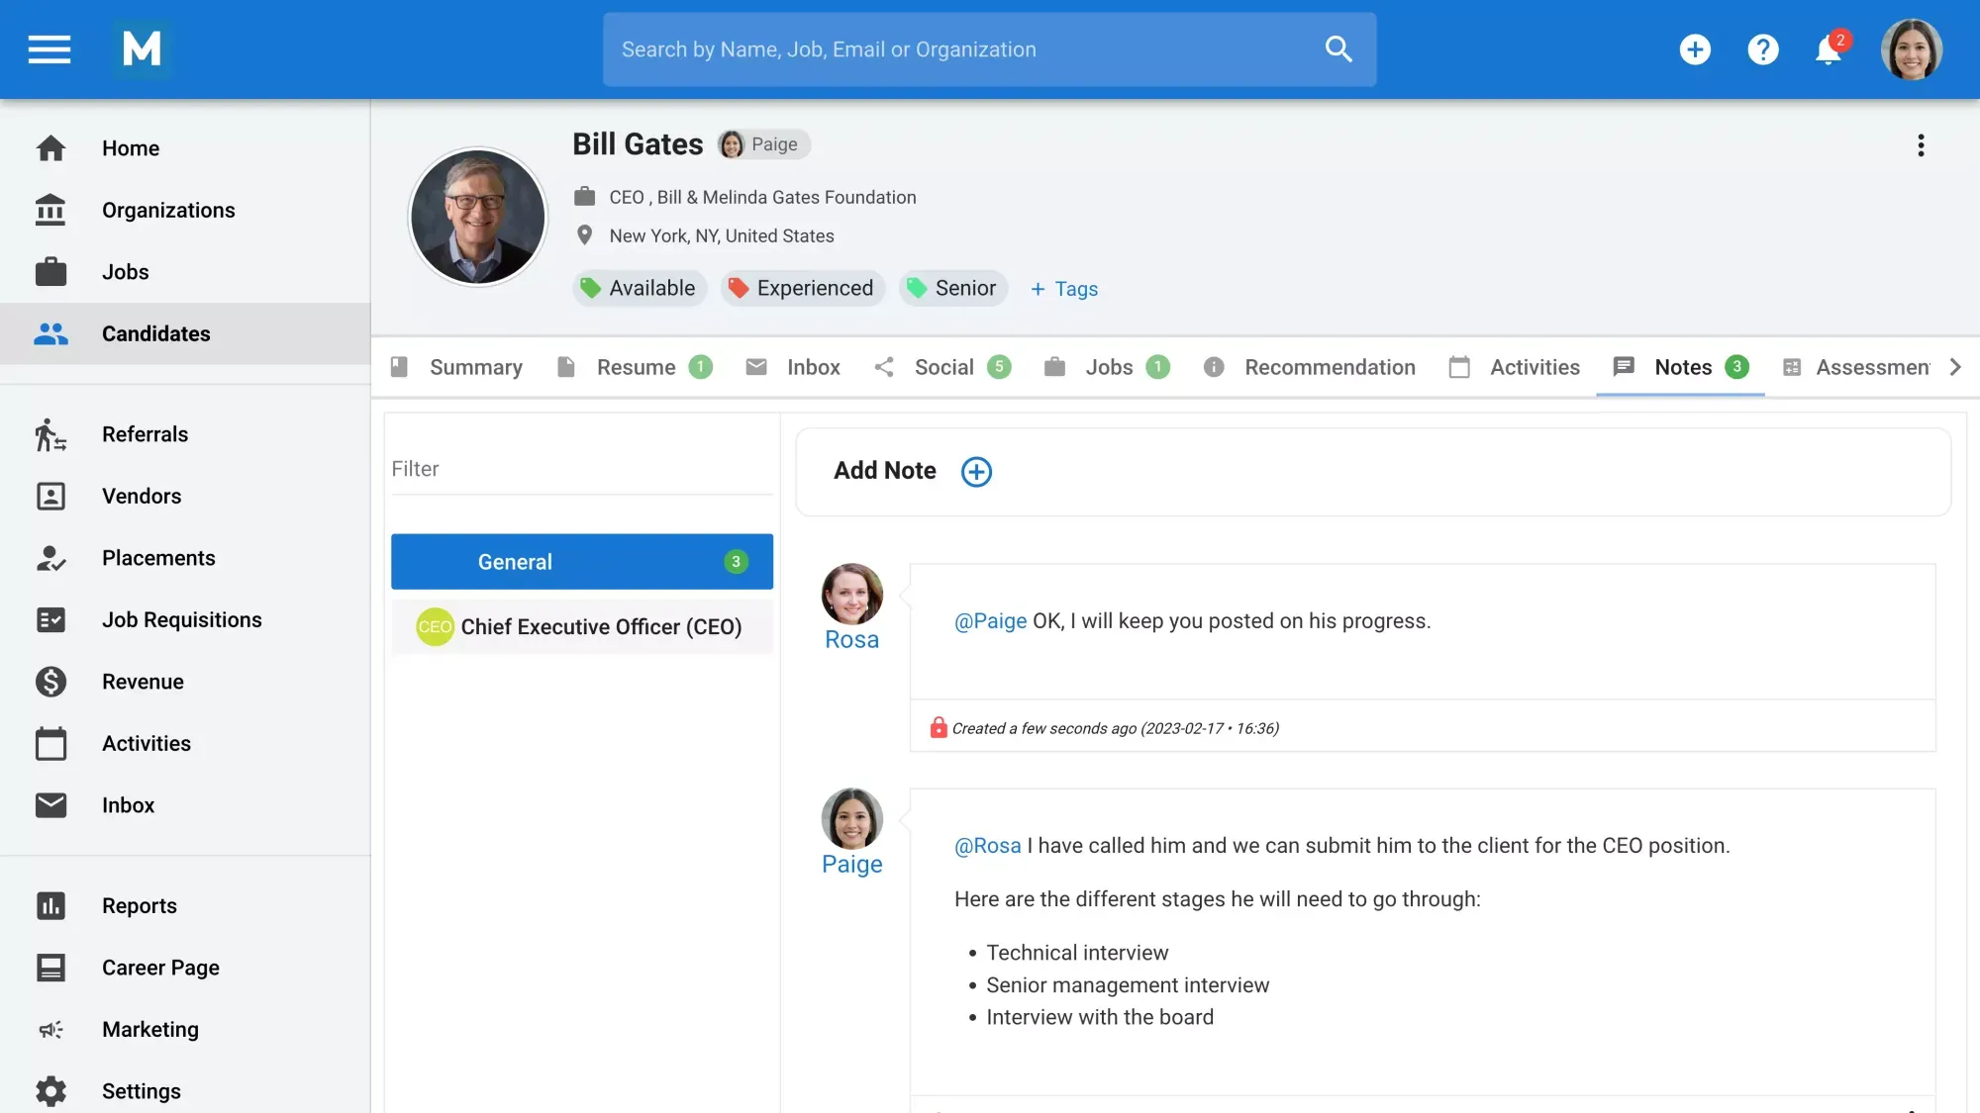Toggle the note privacy lock icon
Image resolution: width=1980 pixels, height=1113 pixels.
(939, 727)
